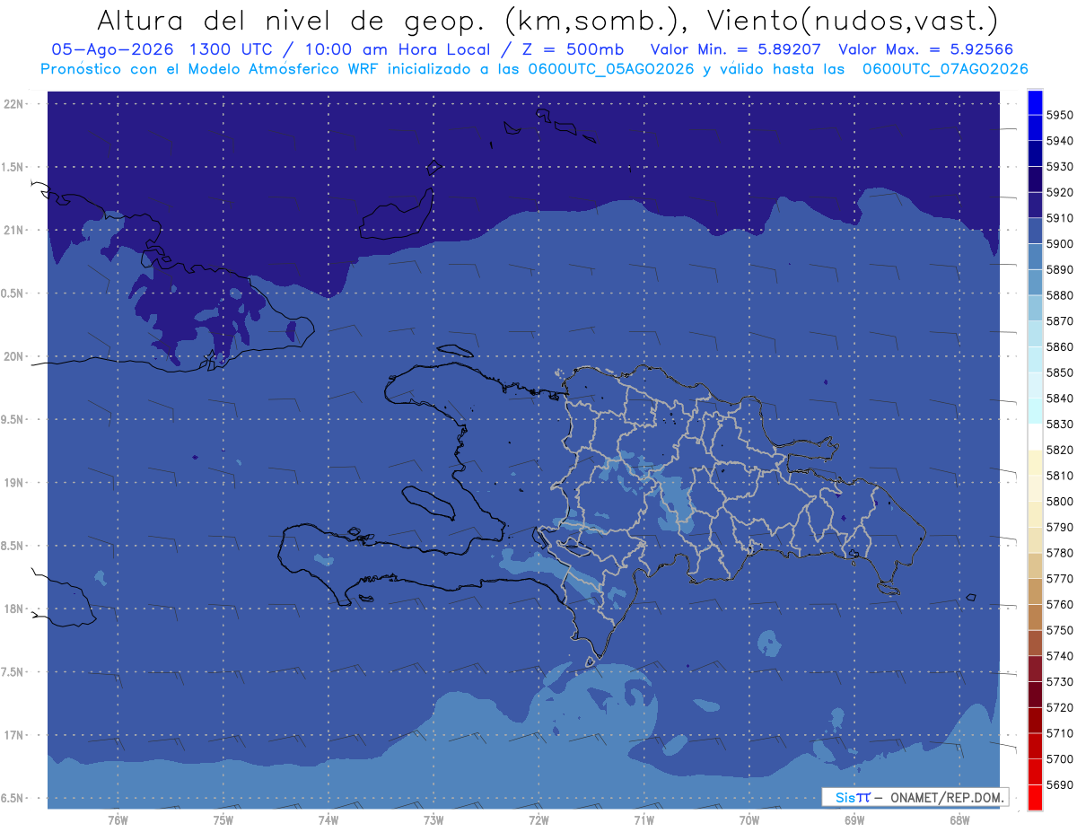The height and width of the screenshot is (832, 1077).
Task: Select the legend value 5740
Action: pyautogui.click(x=1059, y=656)
